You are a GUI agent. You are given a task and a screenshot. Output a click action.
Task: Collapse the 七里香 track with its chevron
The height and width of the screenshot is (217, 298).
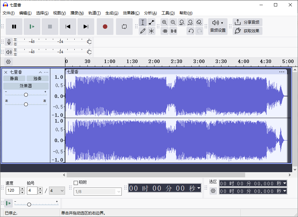40,72
